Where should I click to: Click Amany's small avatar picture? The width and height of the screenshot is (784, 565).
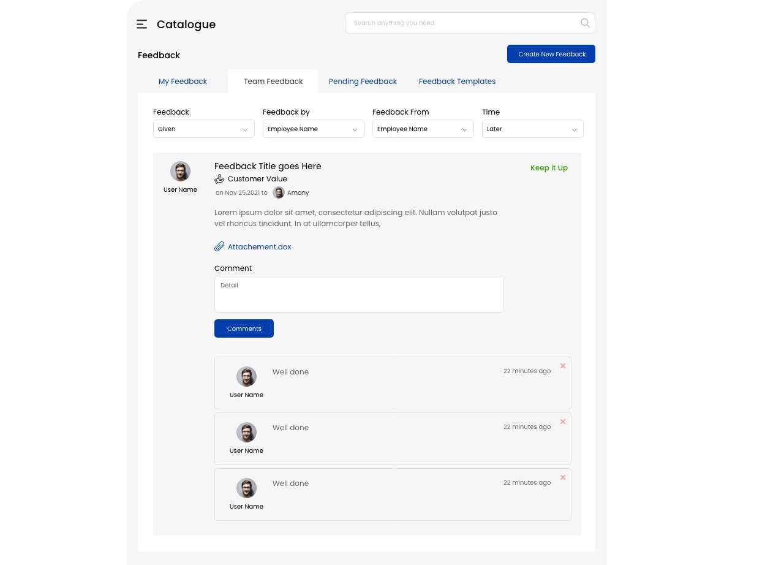[x=279, y=192]
